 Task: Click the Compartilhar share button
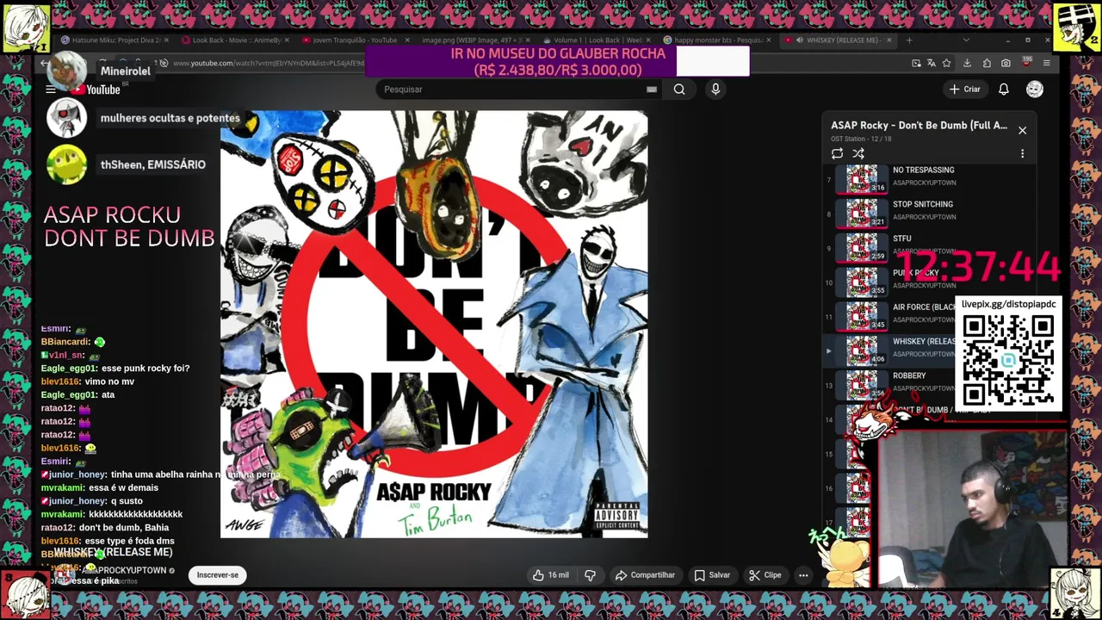pyautogui.click(x=645, y=575)
